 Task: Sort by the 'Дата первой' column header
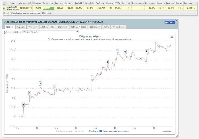25,3
